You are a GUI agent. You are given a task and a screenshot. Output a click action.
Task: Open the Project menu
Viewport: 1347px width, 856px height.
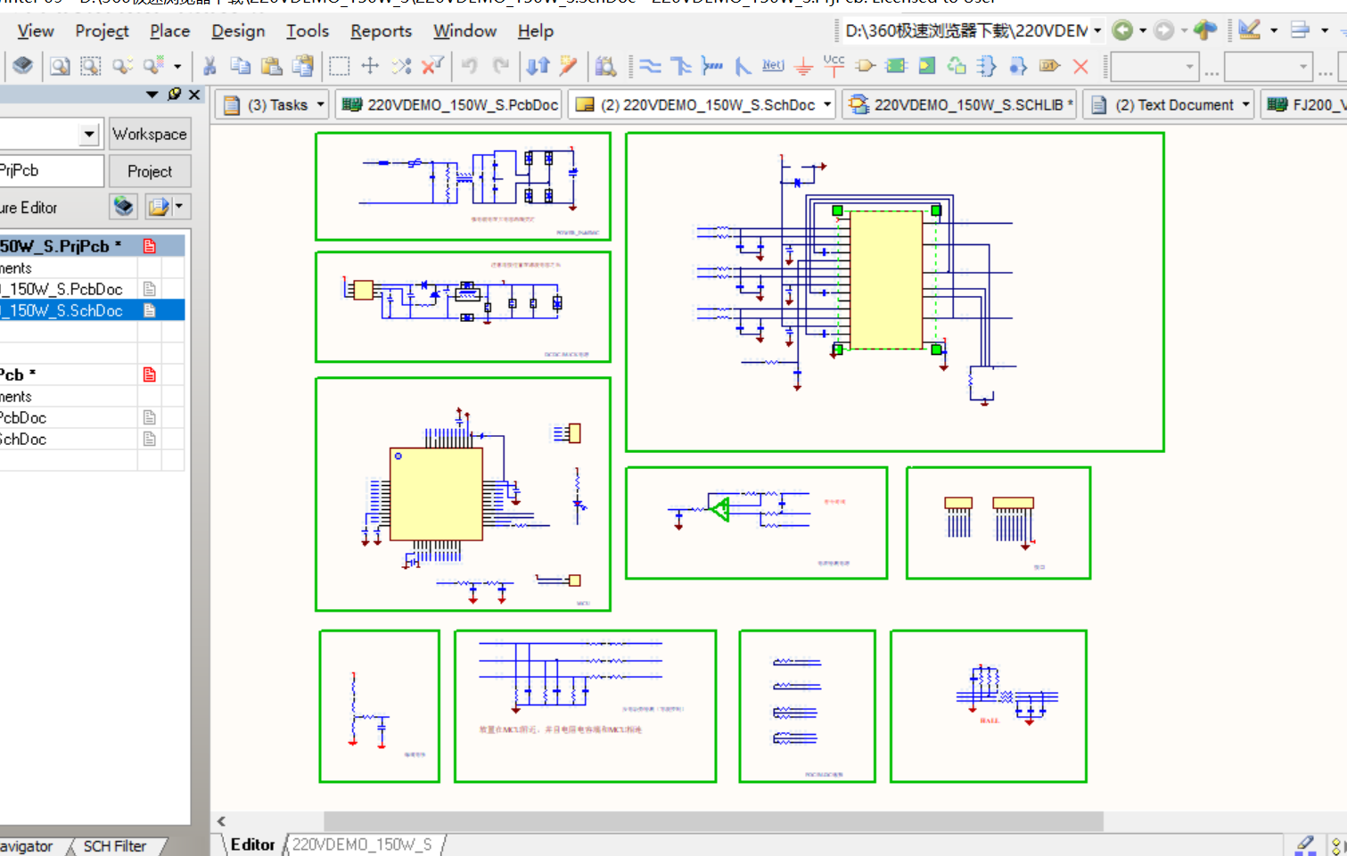pyautogui.click(x=103, y=30)
